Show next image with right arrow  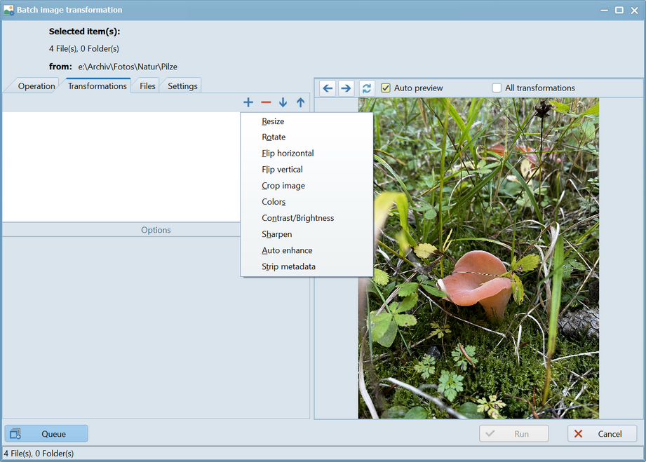(346, 88)
